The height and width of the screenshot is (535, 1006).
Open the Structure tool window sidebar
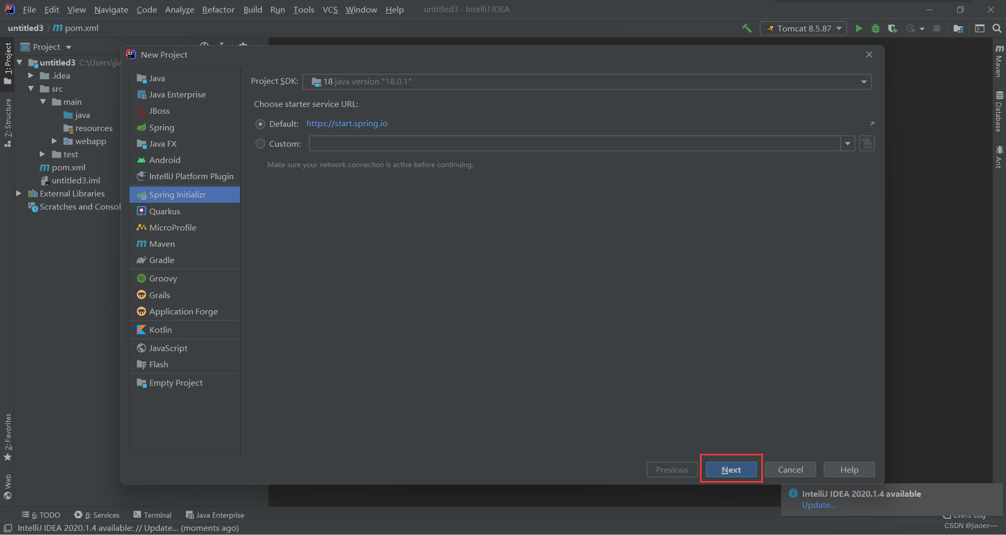[x=7, y=123]
